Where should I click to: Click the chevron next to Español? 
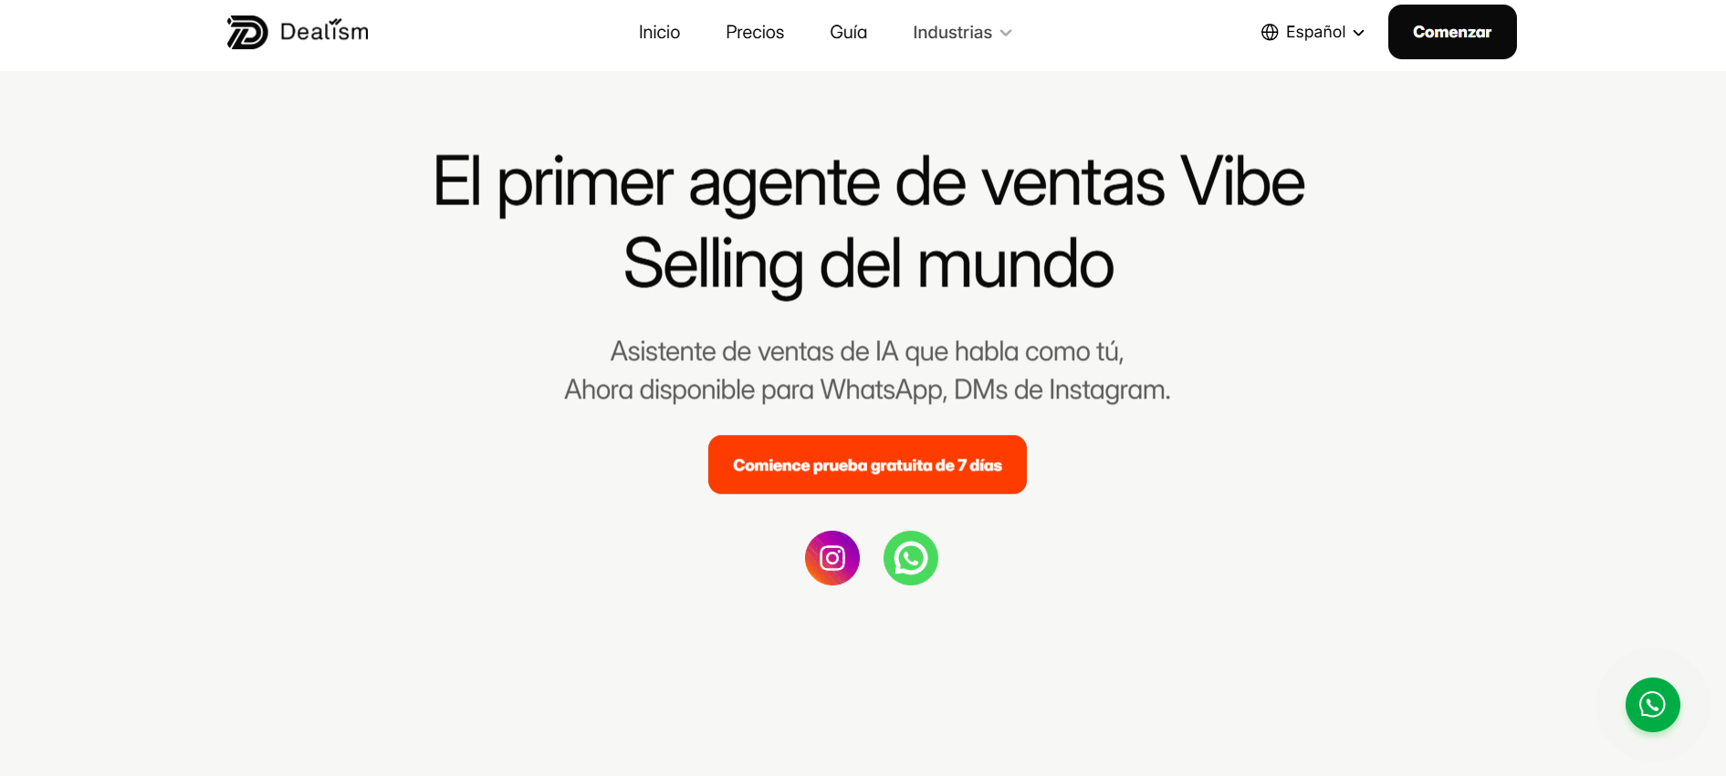point(1358,33)
